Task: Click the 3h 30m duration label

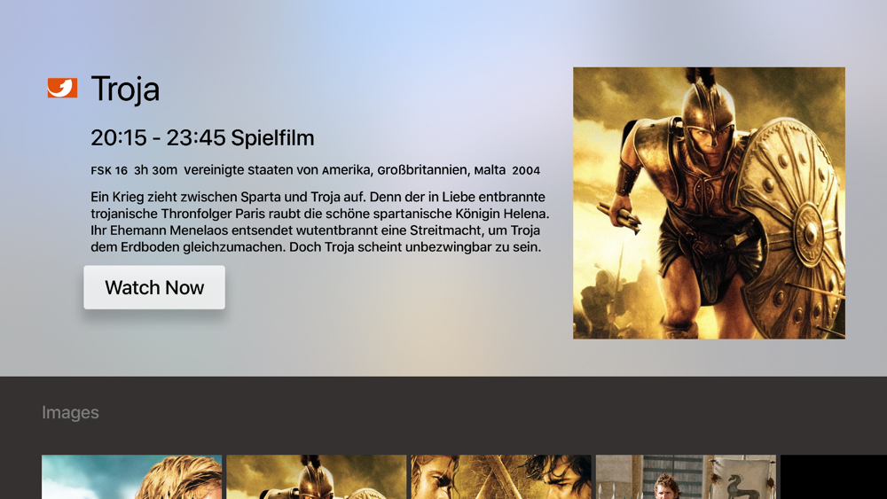Action: coord(155,170)
